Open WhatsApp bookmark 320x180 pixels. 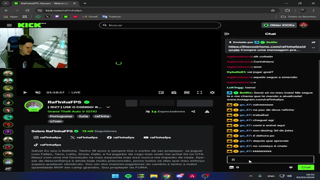(x=38, y=16)
